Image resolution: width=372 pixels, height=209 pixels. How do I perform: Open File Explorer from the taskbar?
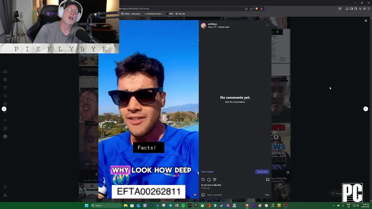click(126, 206)
